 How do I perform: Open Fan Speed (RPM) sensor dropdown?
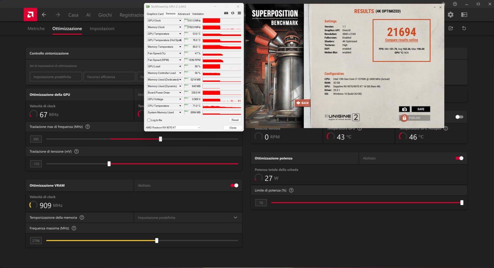point(180,60)
